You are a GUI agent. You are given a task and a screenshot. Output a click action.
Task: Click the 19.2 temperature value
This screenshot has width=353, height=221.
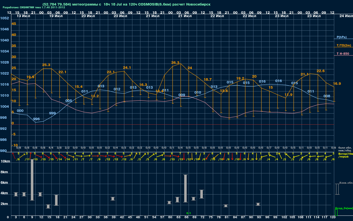(240, 78)
